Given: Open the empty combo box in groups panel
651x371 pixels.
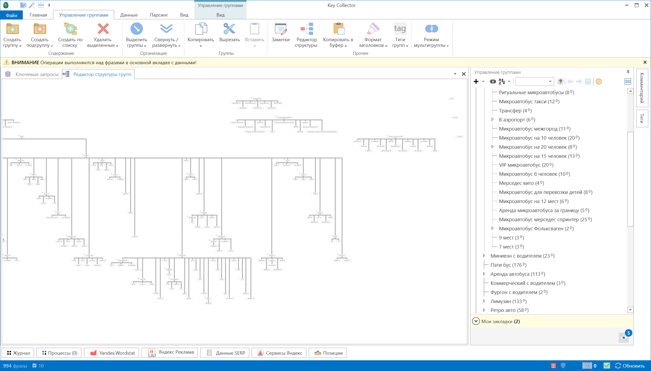Looking at the screenshot, I should [x=534, y=82].
